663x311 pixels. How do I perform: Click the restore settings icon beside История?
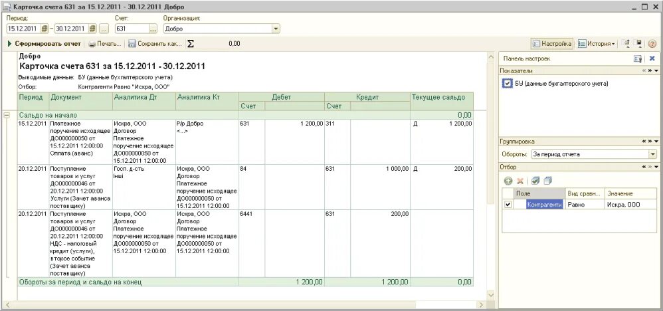coord(627,44)
